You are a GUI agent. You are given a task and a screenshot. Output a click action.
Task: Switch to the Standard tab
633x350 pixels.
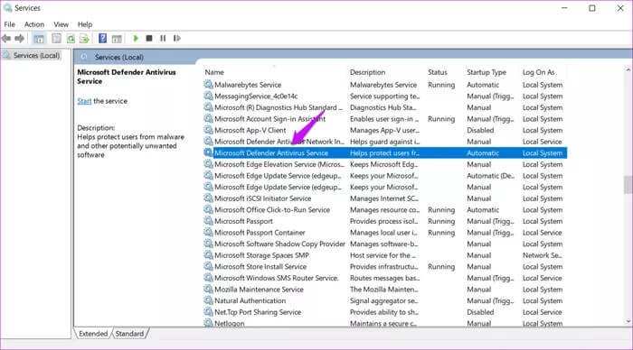point(129,334)
